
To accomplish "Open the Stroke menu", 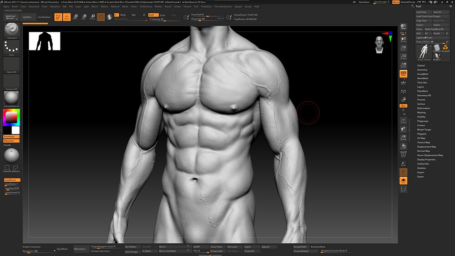I will 177,6.
